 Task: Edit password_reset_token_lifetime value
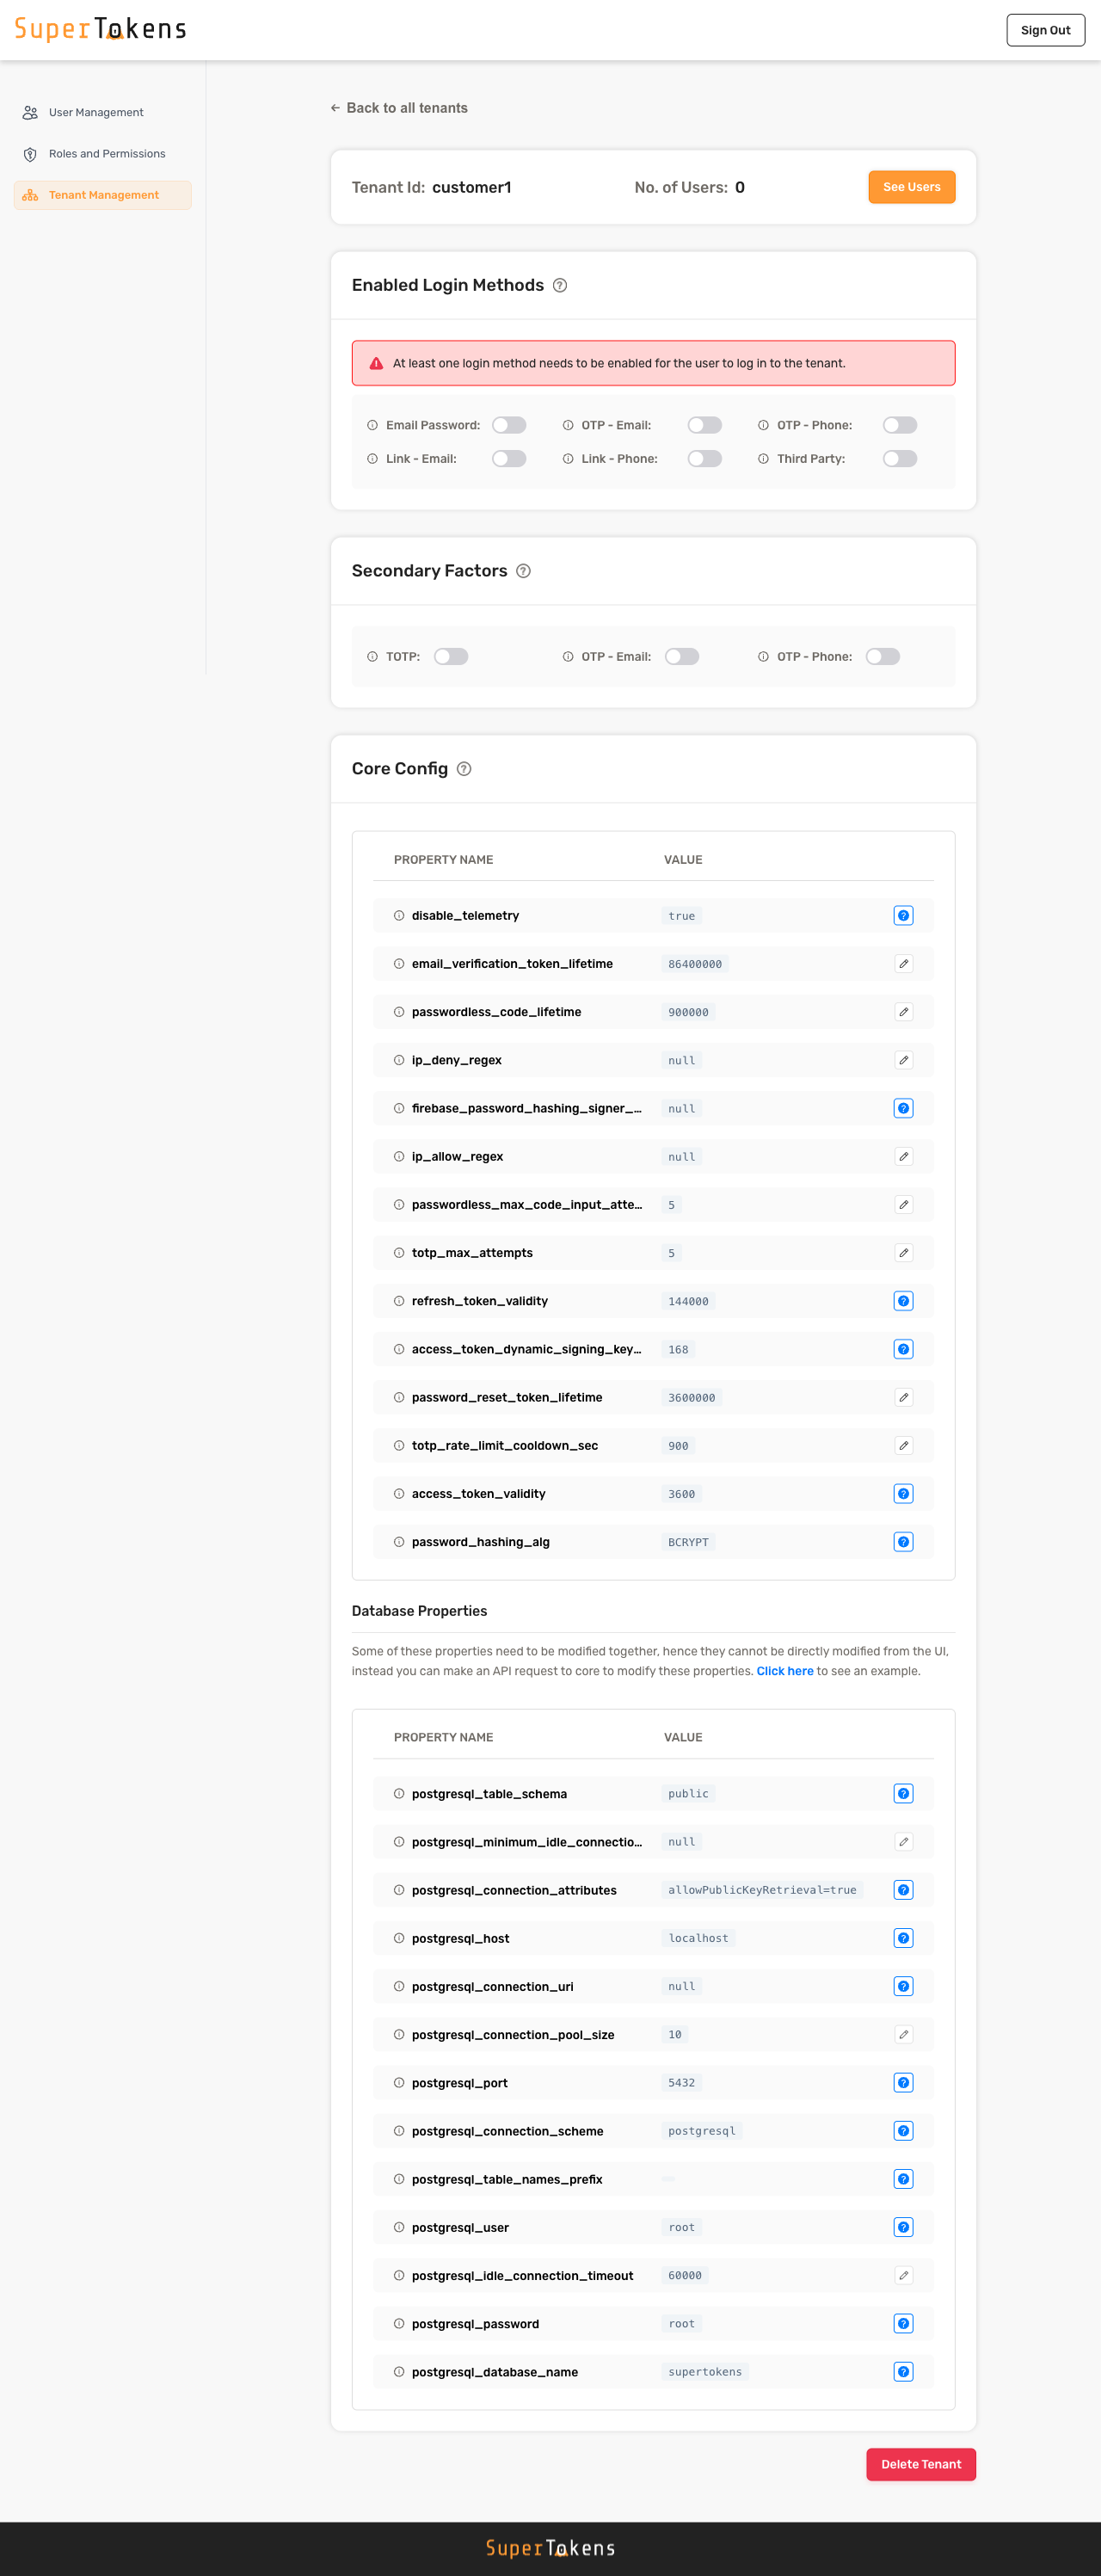point(903,1397)
